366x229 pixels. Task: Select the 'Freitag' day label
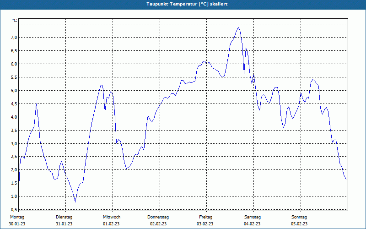pos(205,217)
